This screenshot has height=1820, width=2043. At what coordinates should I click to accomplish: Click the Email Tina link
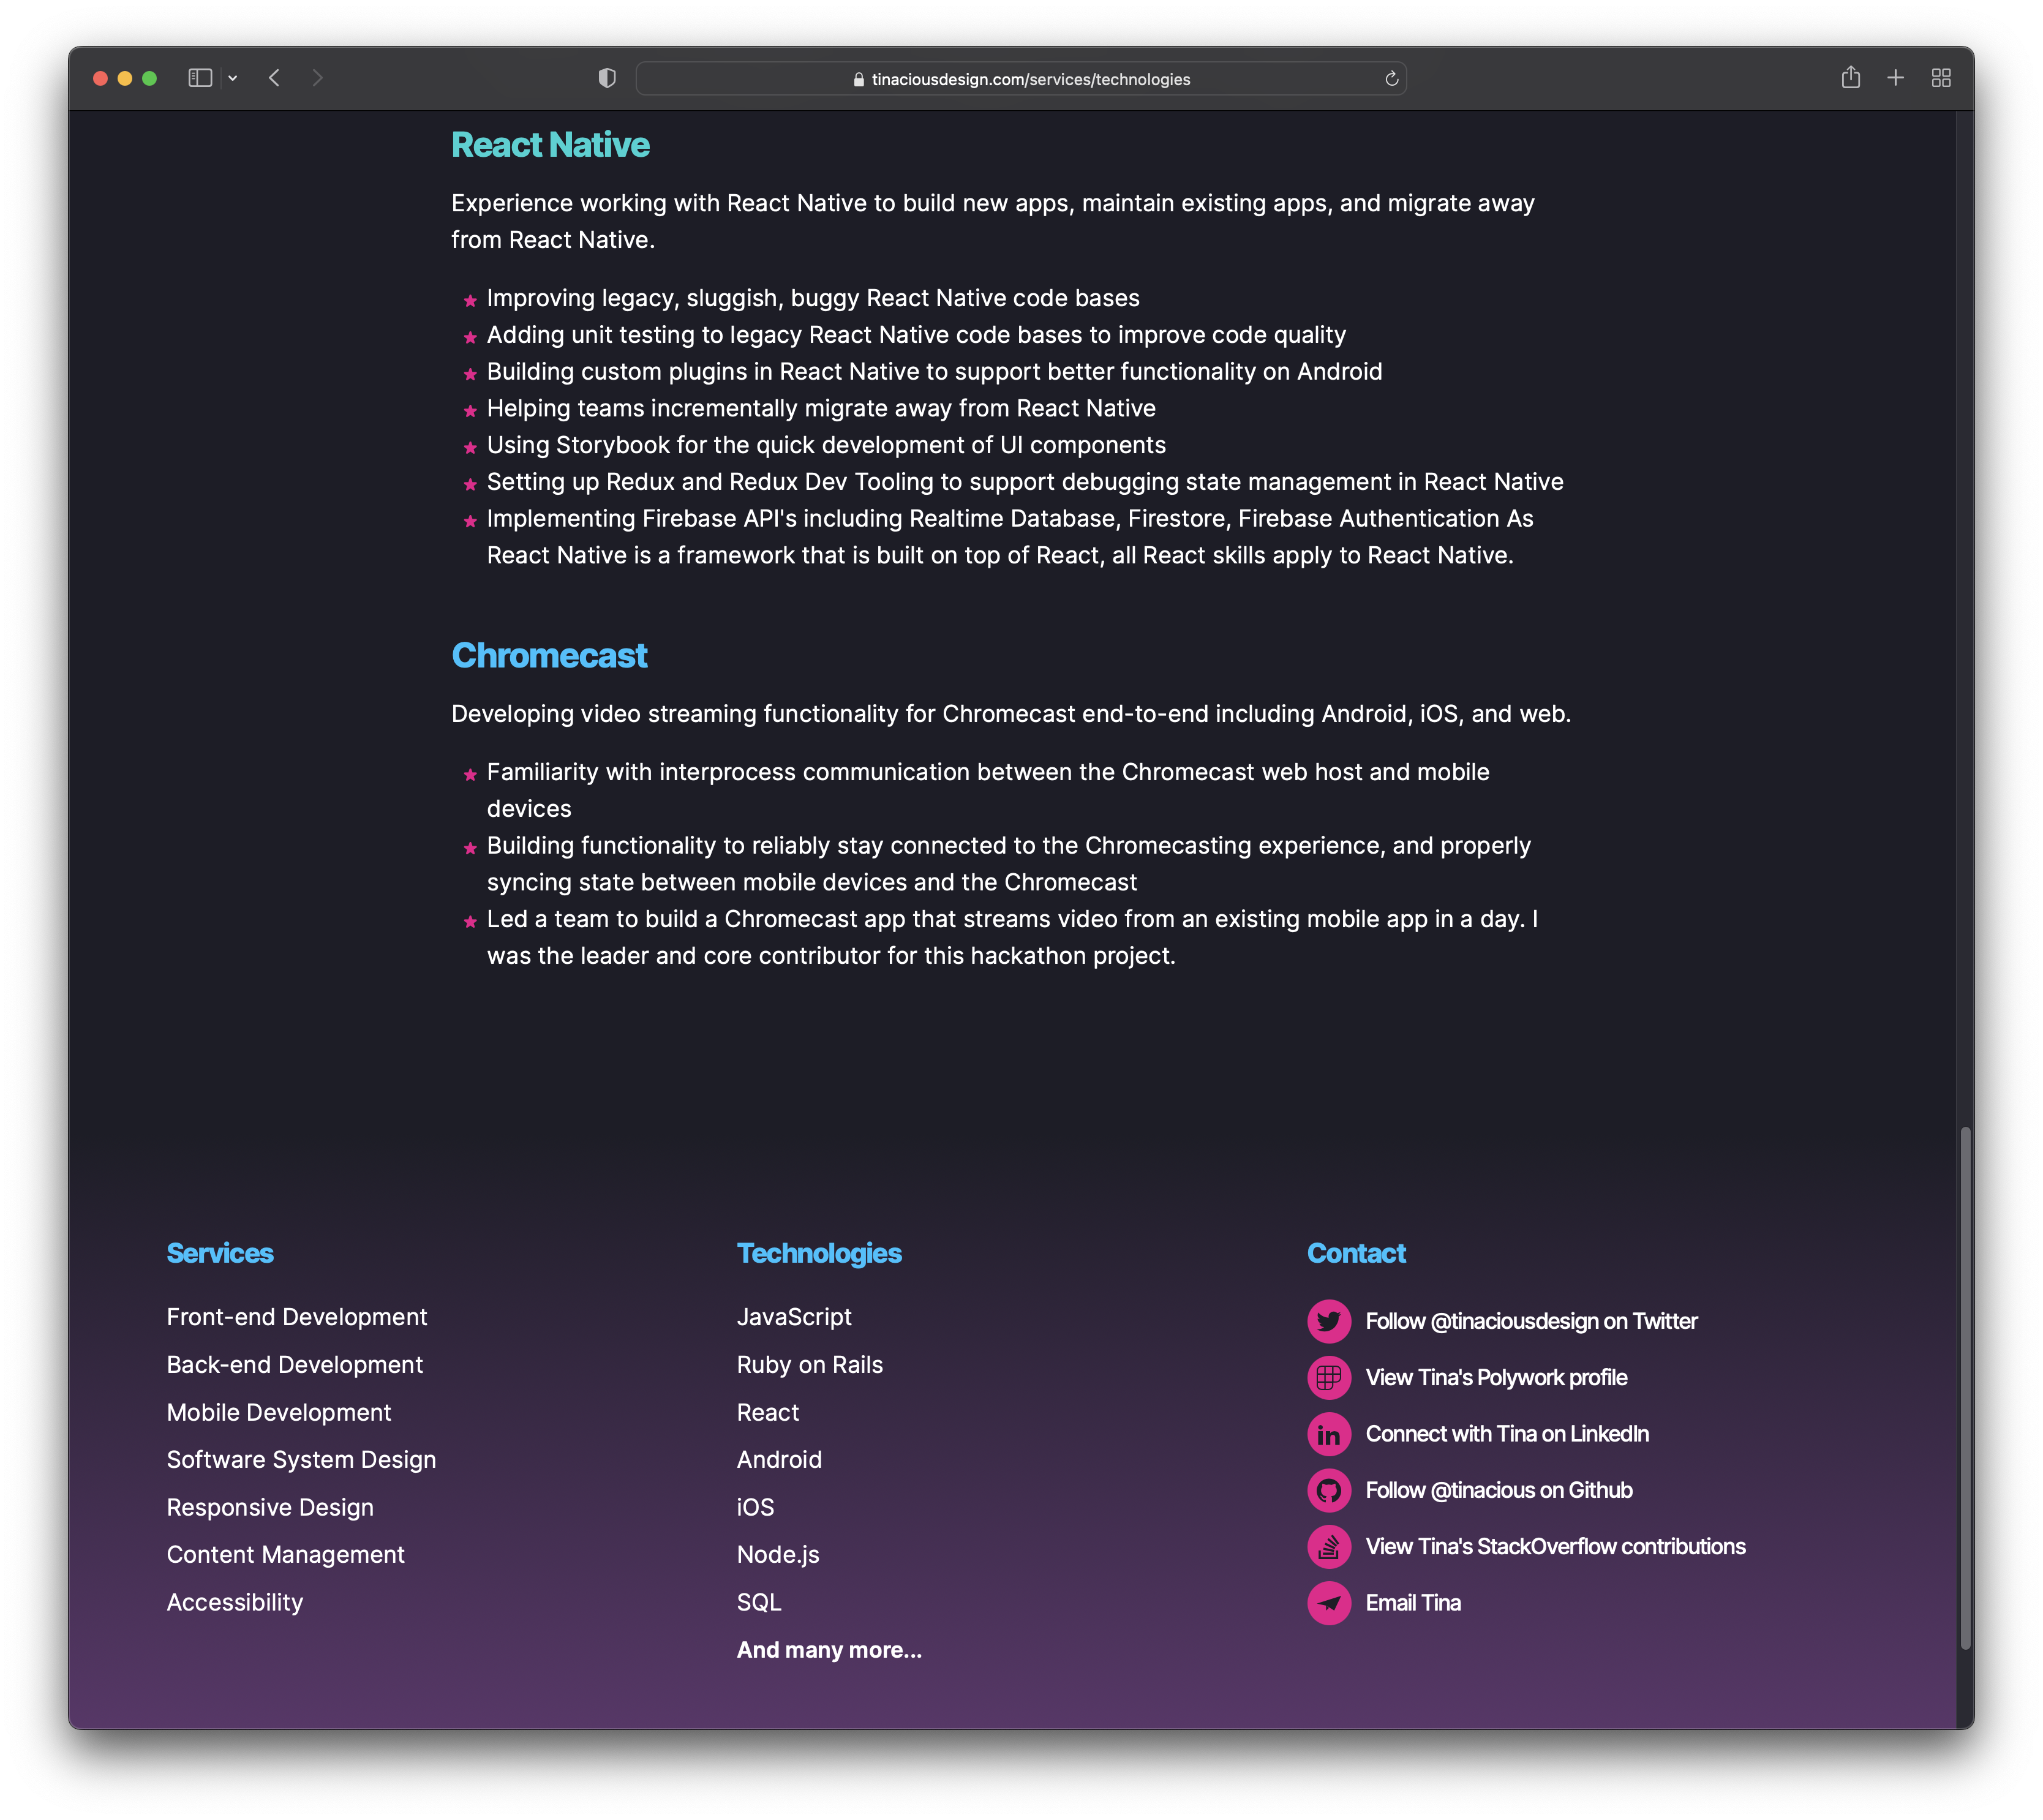tap(1413, 1603)
